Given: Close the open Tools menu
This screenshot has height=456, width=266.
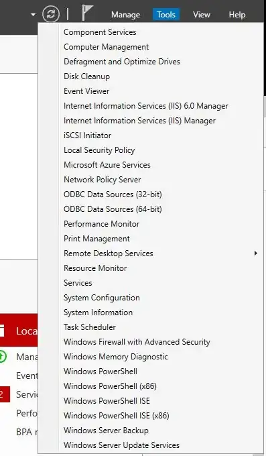Looking at the screenshot, I should click(x=166, y=15).
